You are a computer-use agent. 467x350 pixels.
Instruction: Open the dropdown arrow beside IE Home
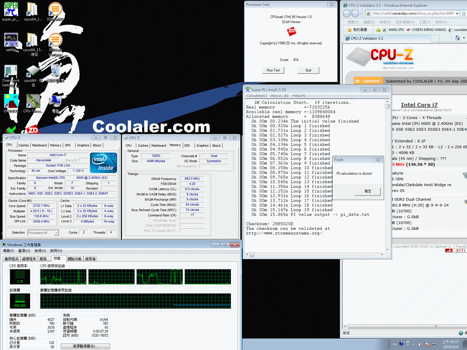[464, 38]
